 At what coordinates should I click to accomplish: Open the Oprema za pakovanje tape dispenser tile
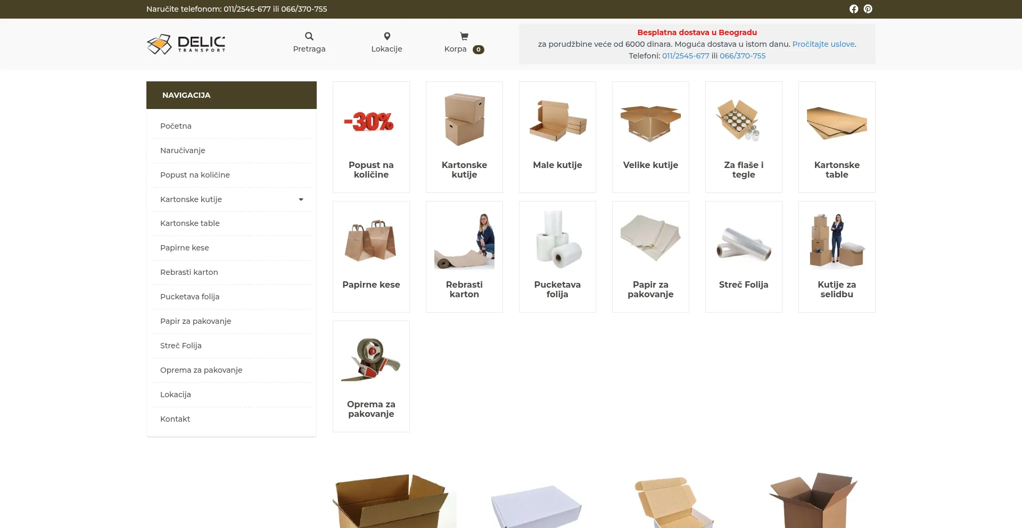click(x=371, y=376)
